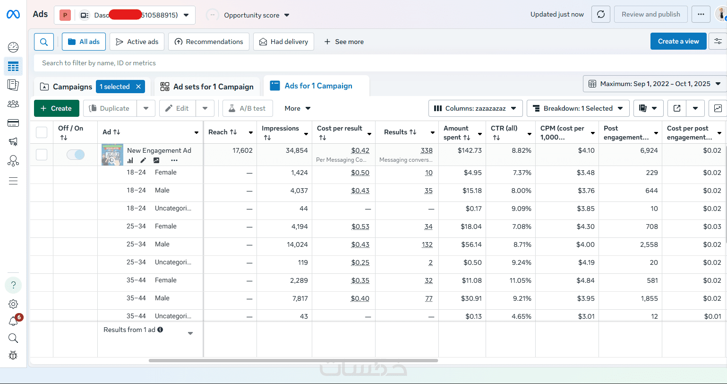Click the horizontal scrollbar under the table
This screenshot has height=384, width=727.
pos(293,360)
